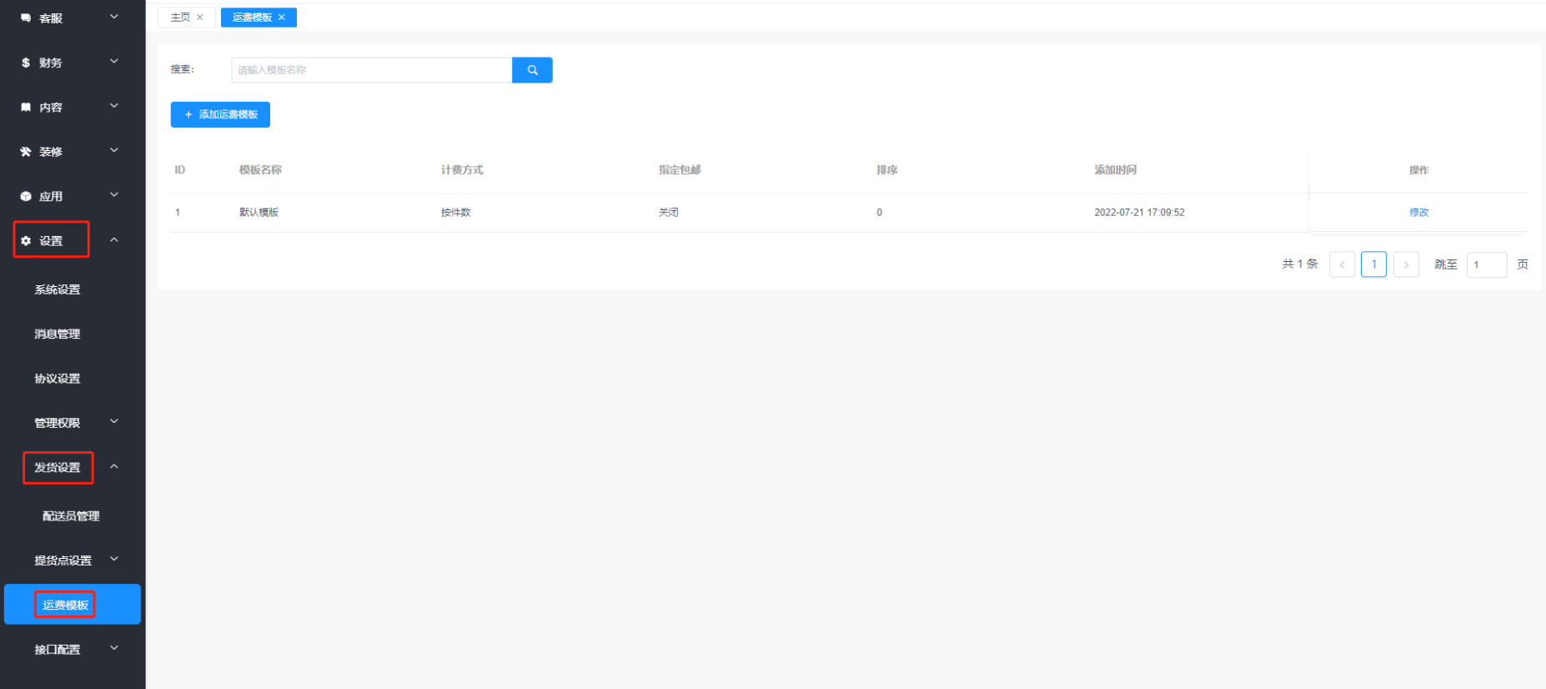1546x689 pixels.
Task: Expand the 接口配置 submenu
Action: [x=114, y=648]
